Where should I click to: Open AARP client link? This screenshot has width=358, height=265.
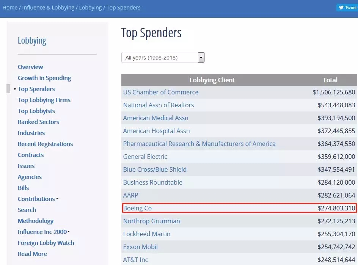coord(130,195)
